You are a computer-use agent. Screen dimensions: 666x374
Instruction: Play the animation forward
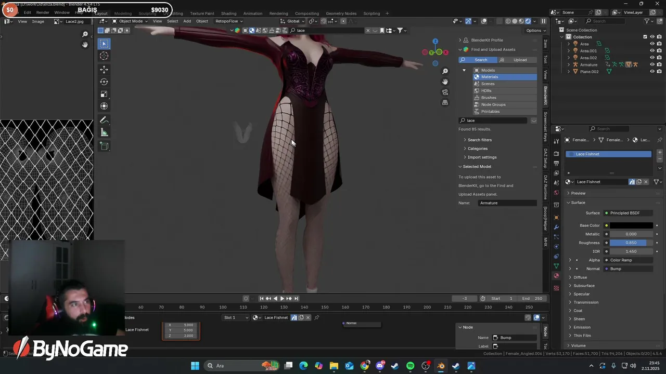(282, 298)
